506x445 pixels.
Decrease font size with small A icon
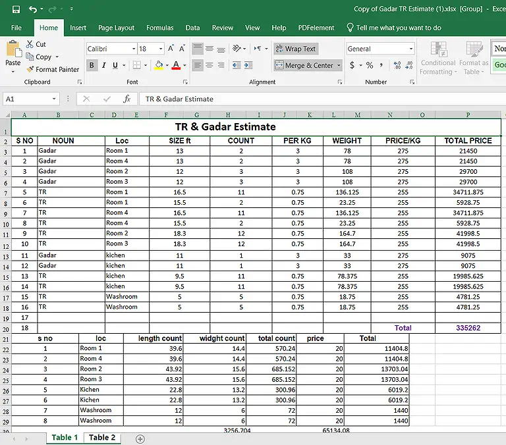click(x=182, y=49)
